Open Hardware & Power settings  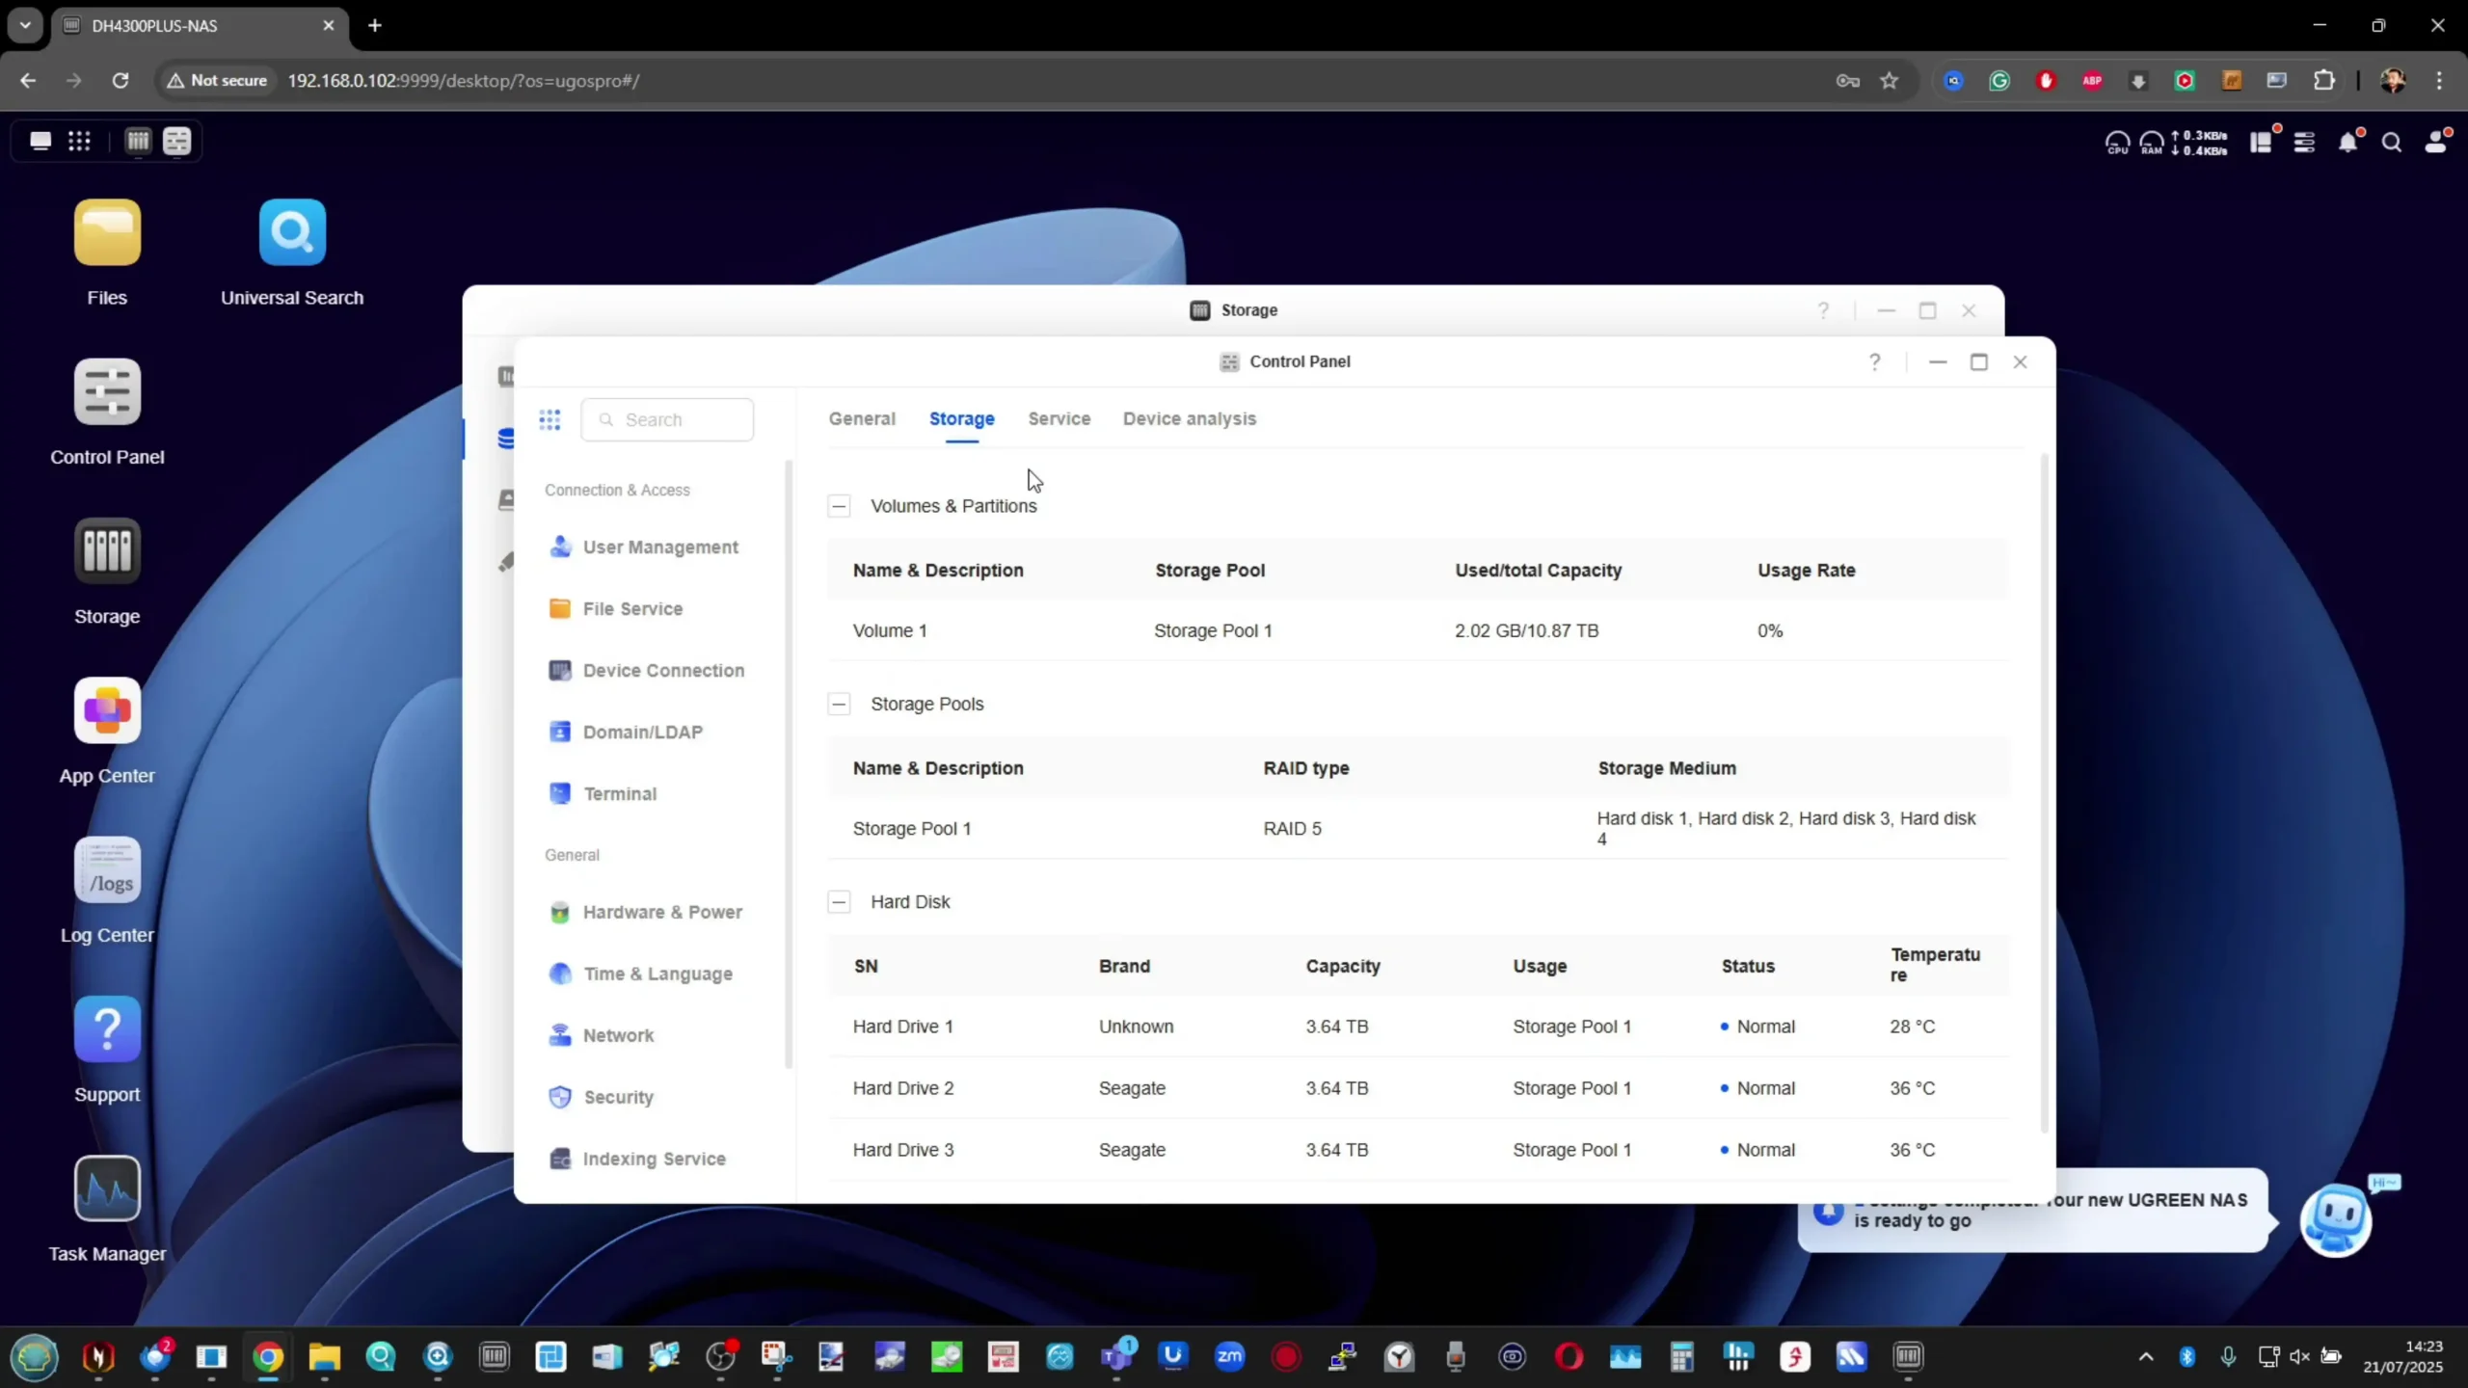click(662, 913)
